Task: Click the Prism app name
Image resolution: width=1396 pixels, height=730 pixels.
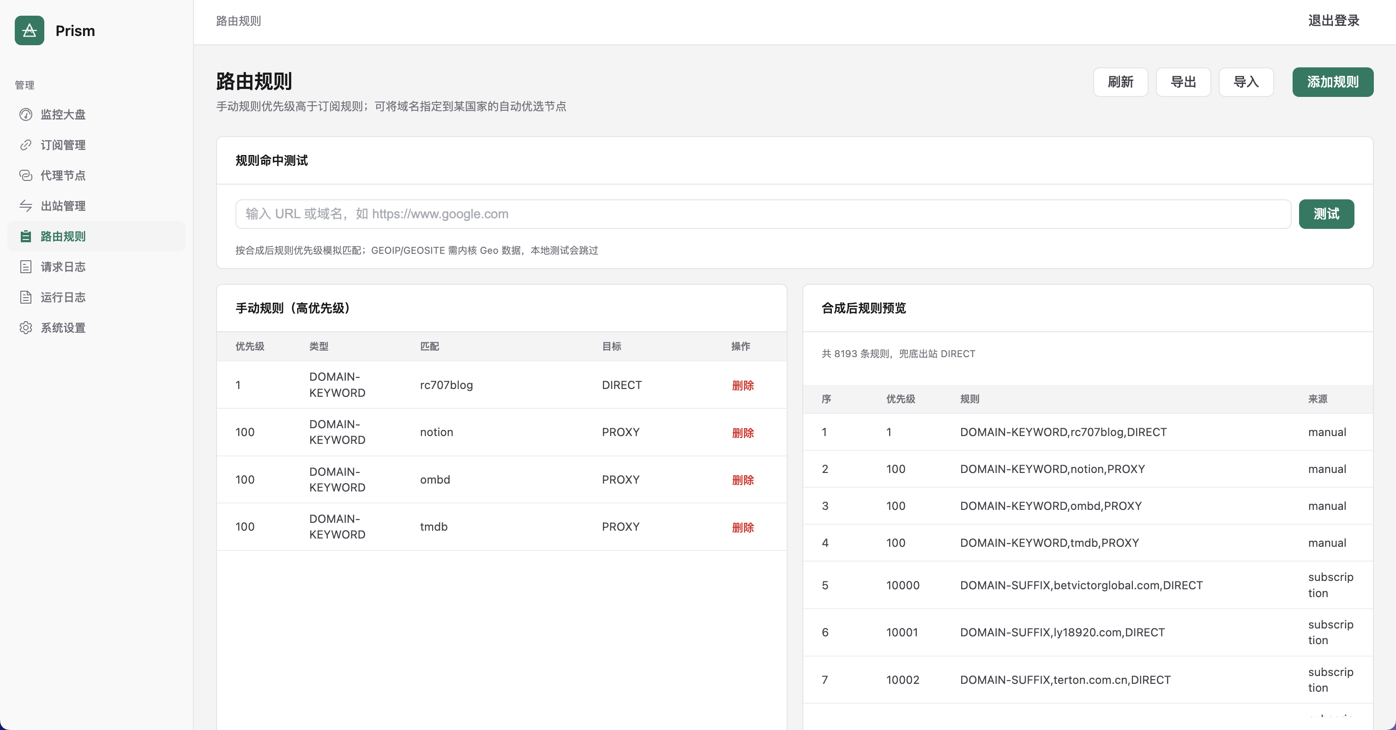Action: (75, 31)
